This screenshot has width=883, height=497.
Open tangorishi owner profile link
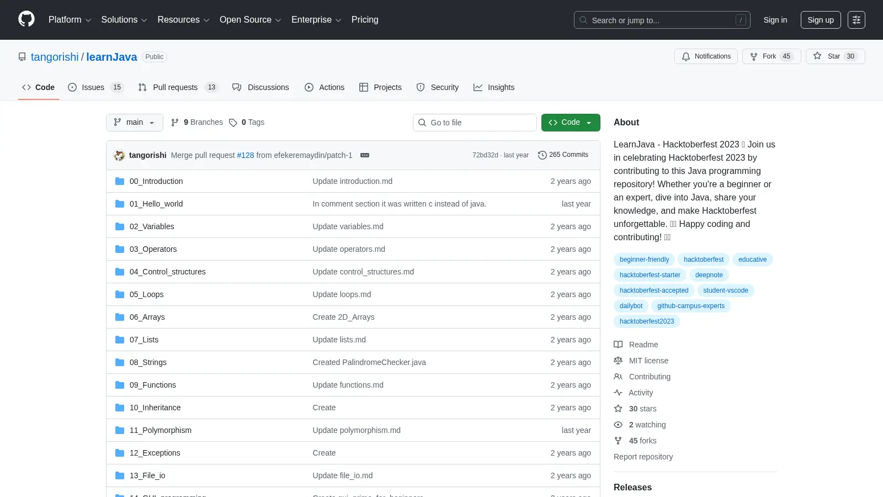coord(55,57)
